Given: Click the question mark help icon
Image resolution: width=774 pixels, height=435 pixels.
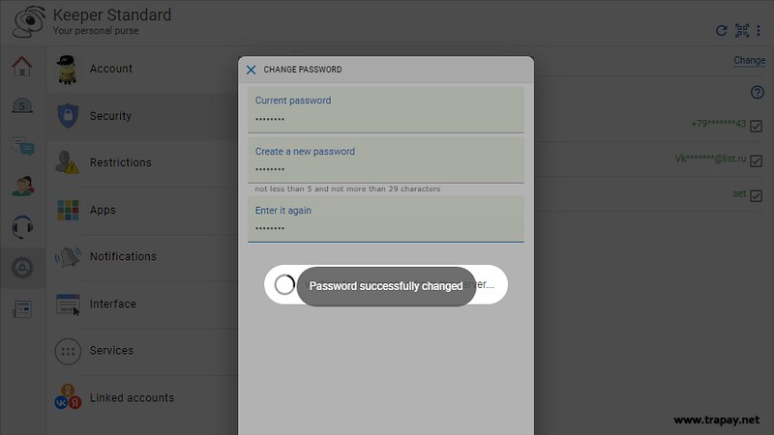Looking at the screenshot, I should (758, 93).
